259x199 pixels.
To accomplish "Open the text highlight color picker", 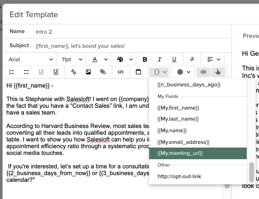I will 125,59.
